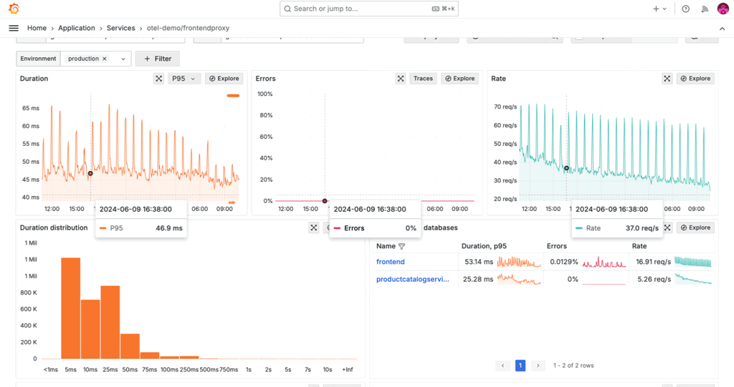Expand the Duration panel to fullscreen
This screenshot has width=734, height=387.
158,79
